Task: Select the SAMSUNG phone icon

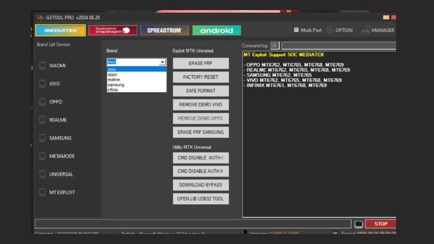Action: 42,138
